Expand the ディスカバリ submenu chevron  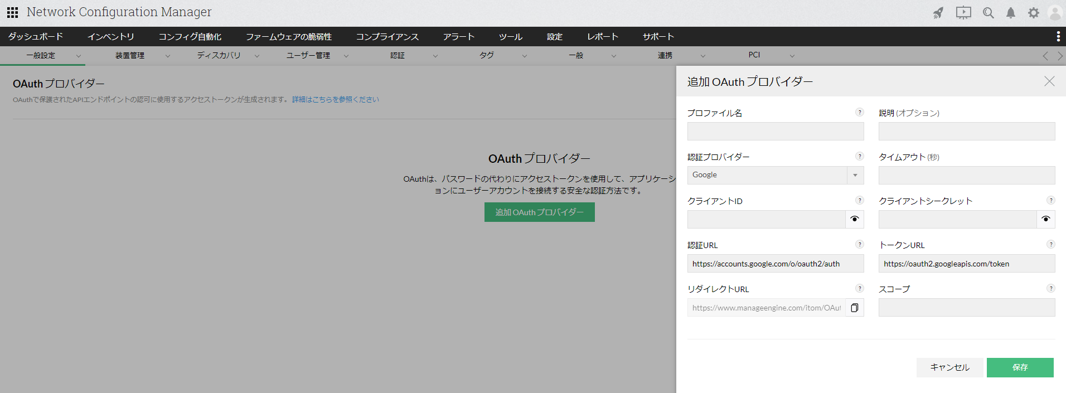pos(257,56)
